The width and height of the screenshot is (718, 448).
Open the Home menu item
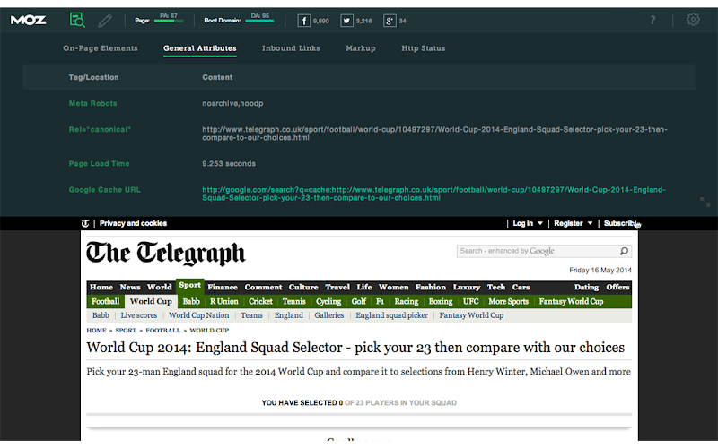point(101,287)
